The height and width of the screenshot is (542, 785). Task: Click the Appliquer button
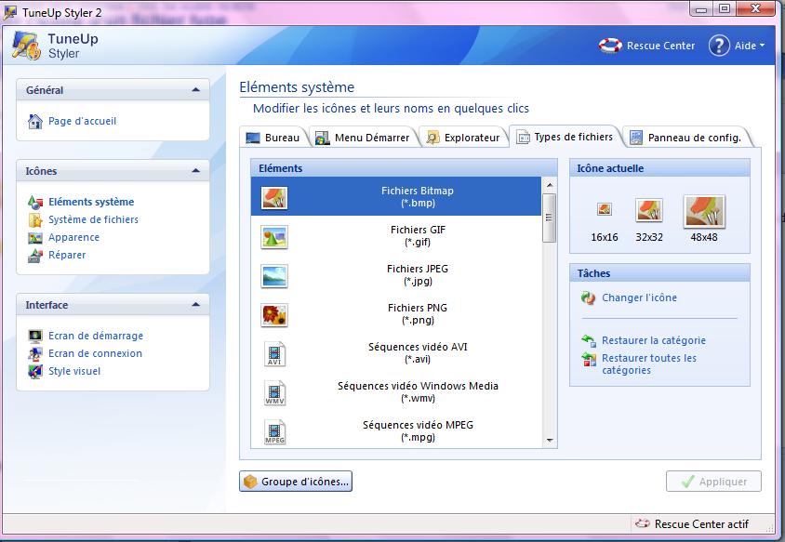[713, 482]
